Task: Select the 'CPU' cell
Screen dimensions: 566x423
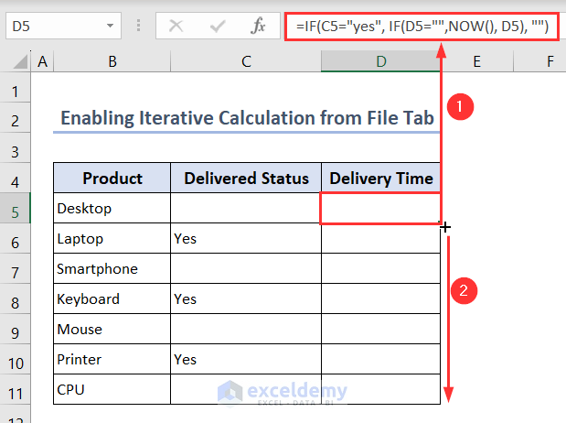Action: [x=112, y=389]
